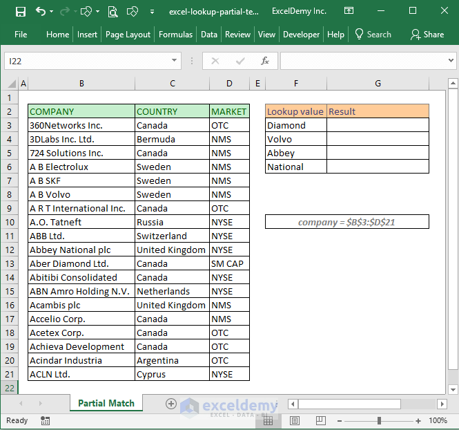Open the Data ribbon tab

click(209, 35)
